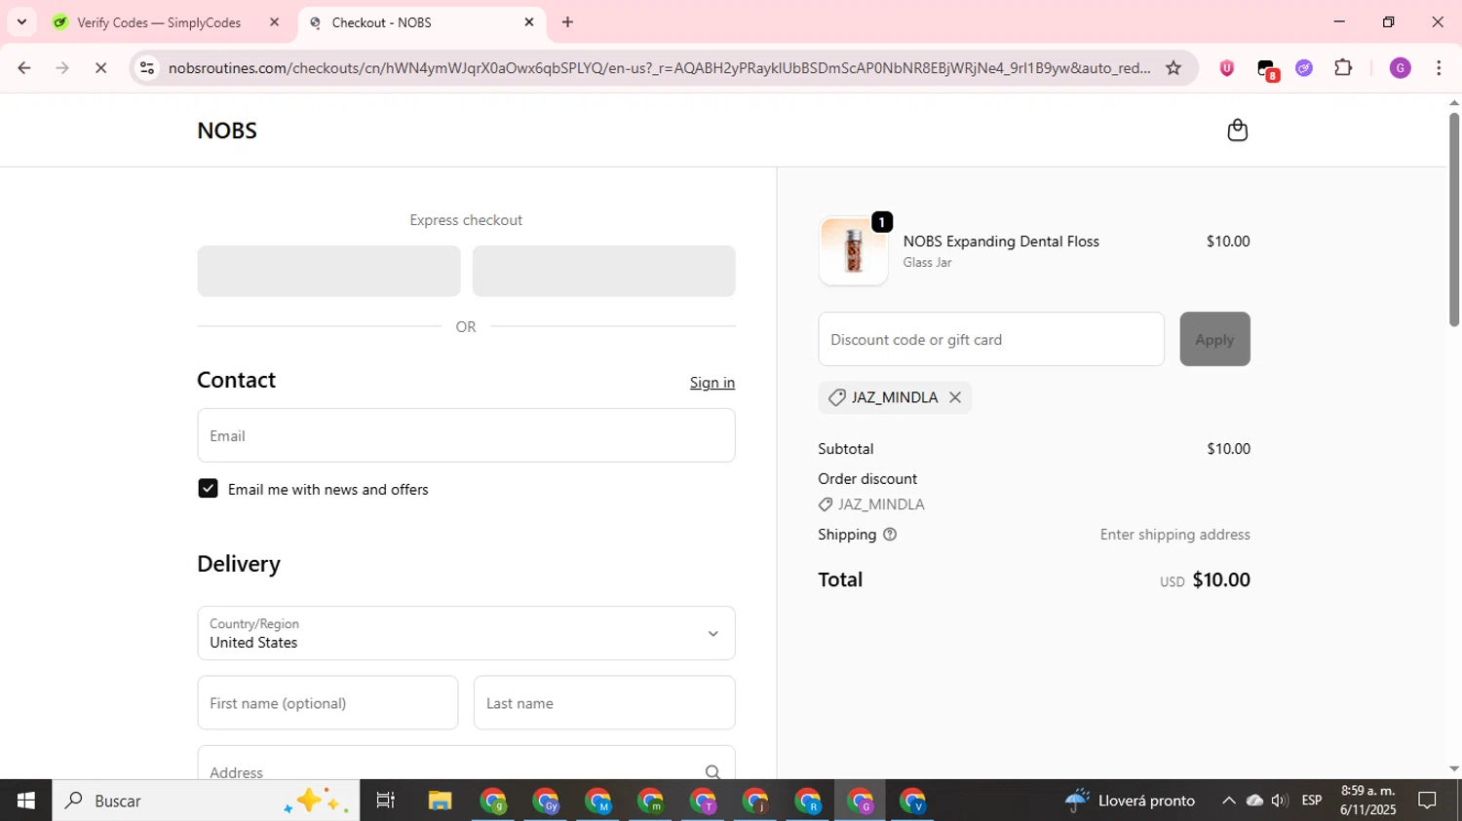The height and width of the screenshot is (821, 1462).
Task: Click the NOBS Dental Floss product thumbnail
Action: (x=853, y=250)
